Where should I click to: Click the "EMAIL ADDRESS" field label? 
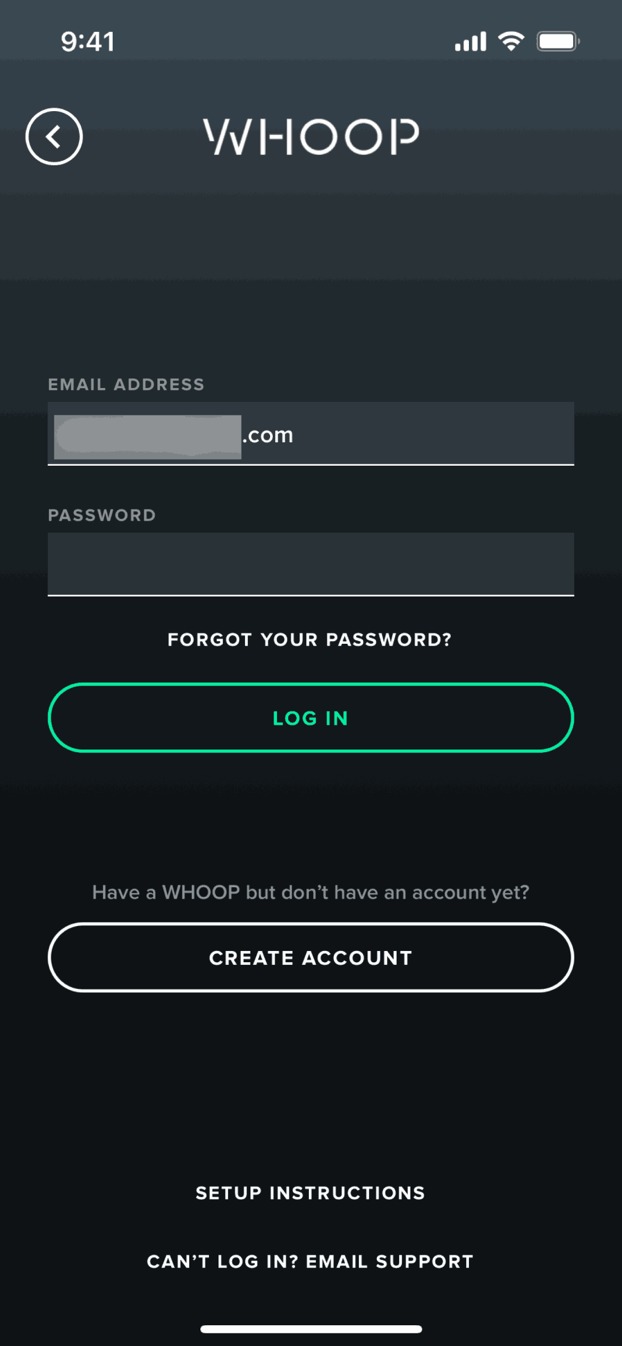[126, 384]
